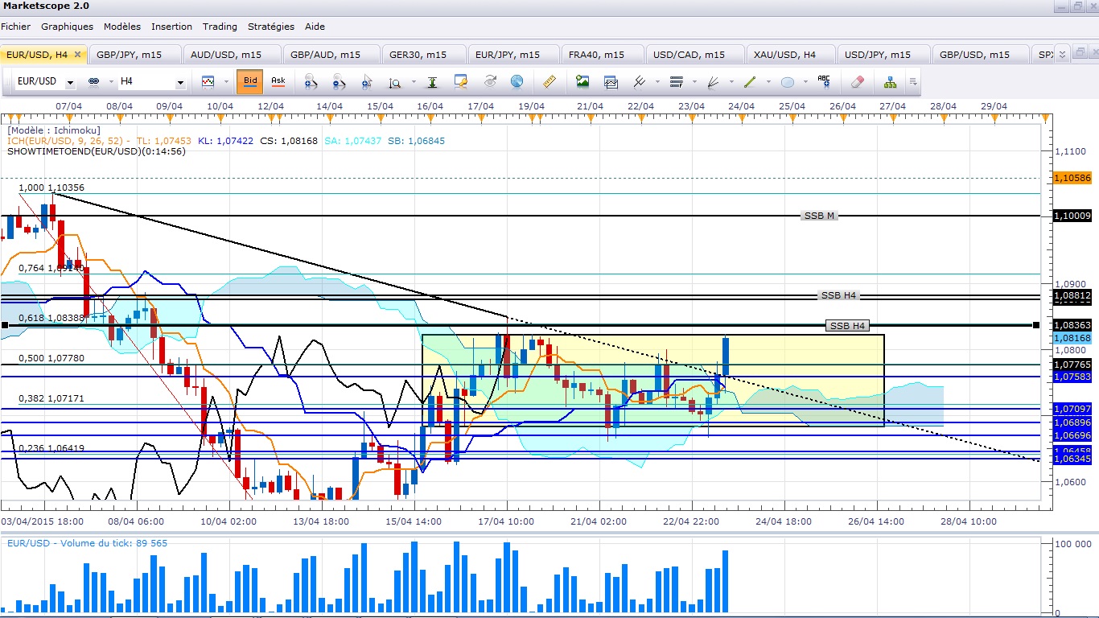The image size is (1099, 618).
Task: Click the zoom in magnifier icon
Action: click(x=311, y=82)
